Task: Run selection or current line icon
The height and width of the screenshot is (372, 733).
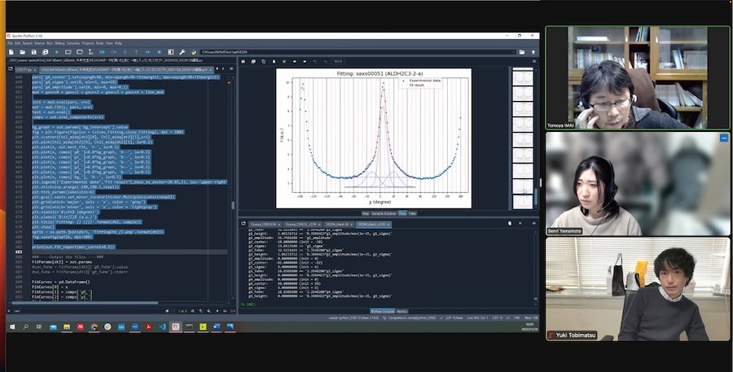Action: click(x=90, y=52)
